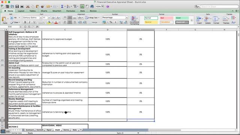Click the formula bar fx button
The height and width of the screenshot is (135, 240).
coord(37,27)
